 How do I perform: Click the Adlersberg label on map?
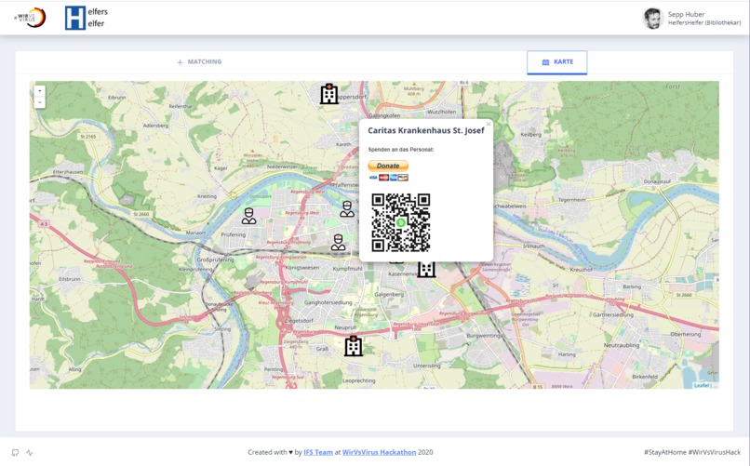[155, 126]
